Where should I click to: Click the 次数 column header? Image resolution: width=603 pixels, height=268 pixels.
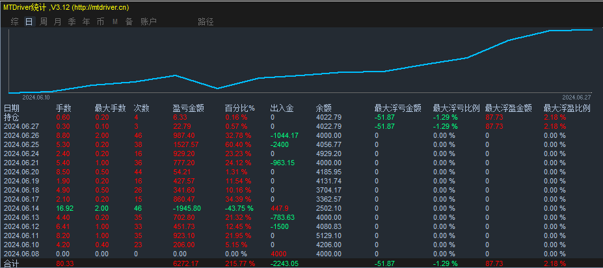pyautogui.click(x=142, y=109)
